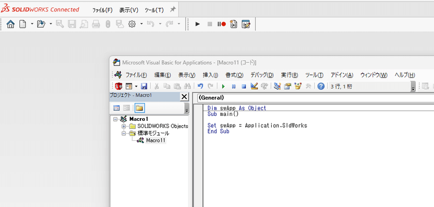This screenshot has height=207, width=434.
Task: Click View Object icon in project panel
Action: pyautogui.click(x=126, y=108)
